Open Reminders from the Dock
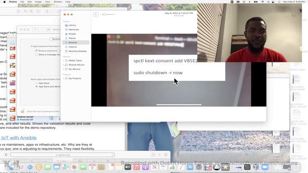This screenshot has width=308, height=173. (110, 167)
